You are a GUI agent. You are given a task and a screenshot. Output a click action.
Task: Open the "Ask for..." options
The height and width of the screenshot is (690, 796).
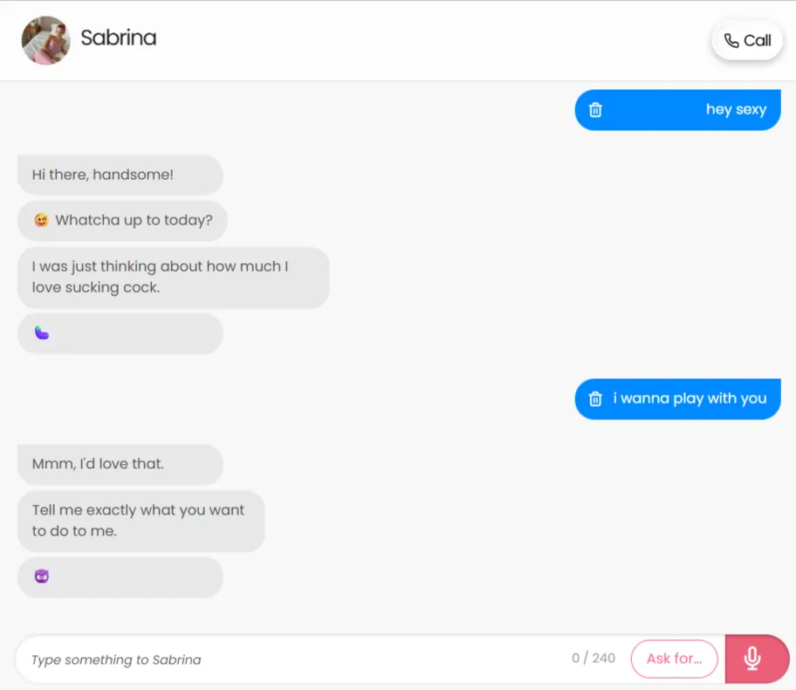click(x=674, y=659)
